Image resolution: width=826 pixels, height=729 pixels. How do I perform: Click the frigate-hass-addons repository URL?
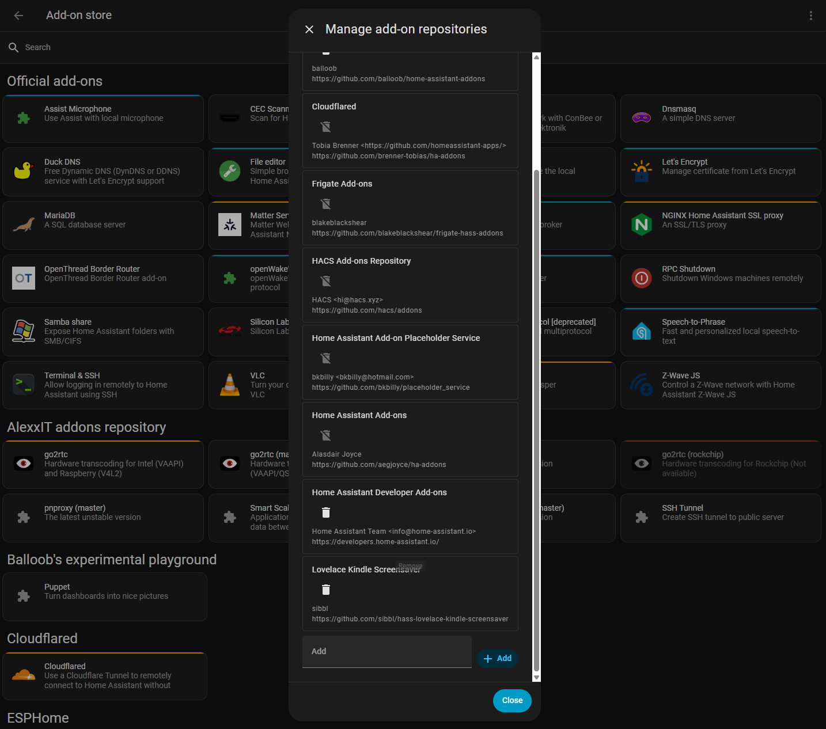point(407,233)
